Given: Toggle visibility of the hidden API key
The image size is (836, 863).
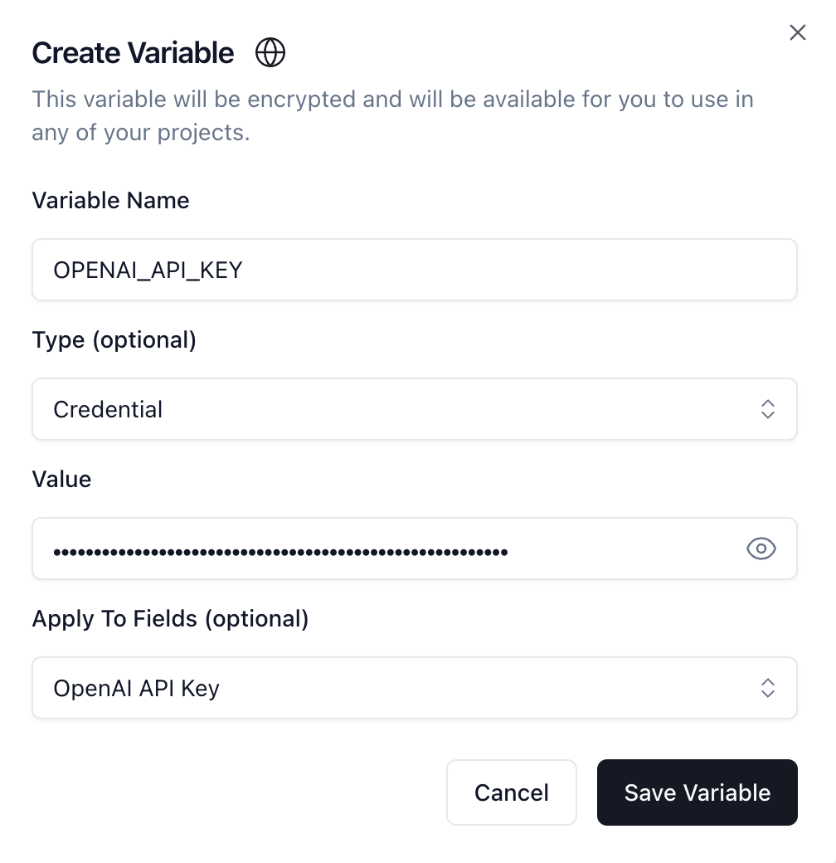Looking at the screenshot, I should click(761, 549).
